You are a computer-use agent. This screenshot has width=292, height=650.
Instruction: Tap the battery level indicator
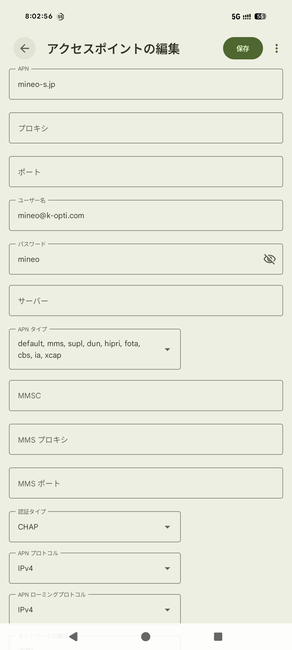(260, 17)
